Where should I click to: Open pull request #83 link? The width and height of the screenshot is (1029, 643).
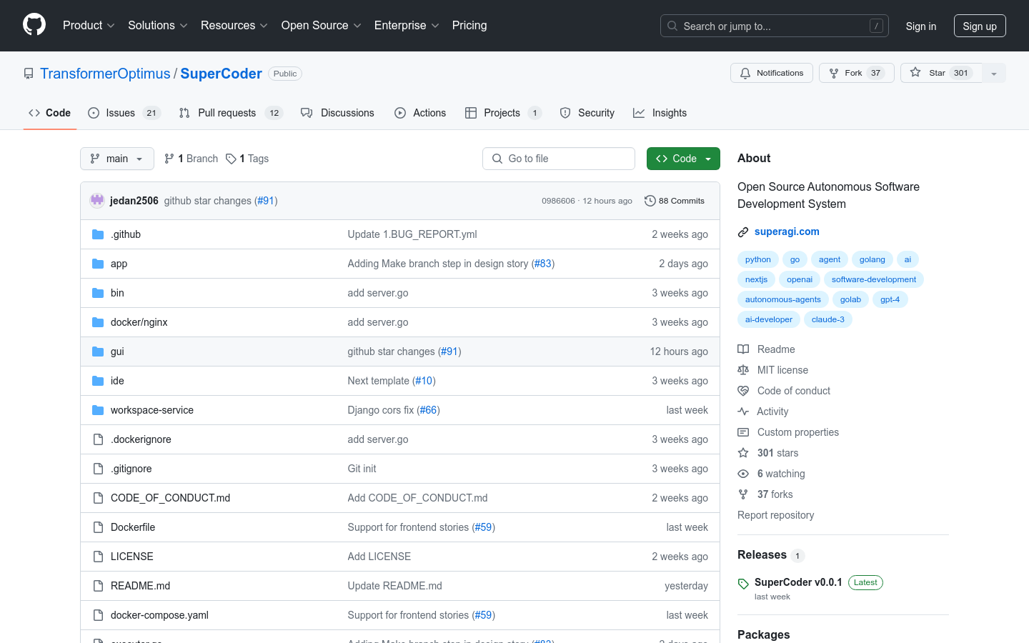[543, 264]
